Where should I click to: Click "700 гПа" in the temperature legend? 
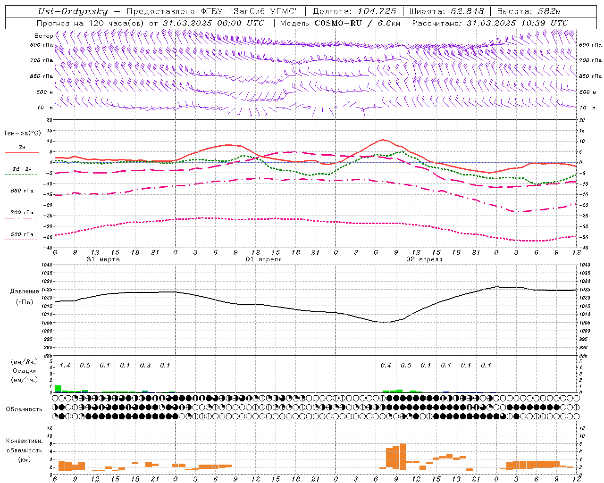(22, 213)
